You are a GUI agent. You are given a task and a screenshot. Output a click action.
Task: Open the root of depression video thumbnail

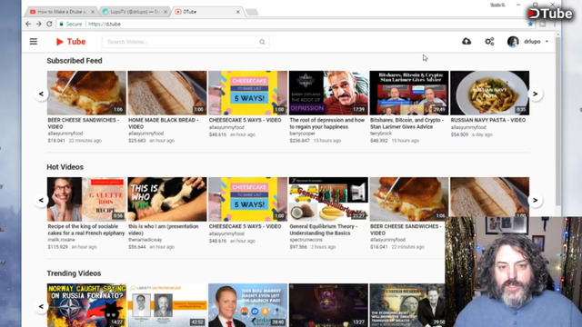[328, 93]
